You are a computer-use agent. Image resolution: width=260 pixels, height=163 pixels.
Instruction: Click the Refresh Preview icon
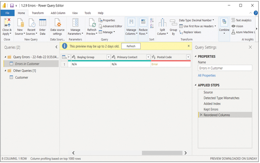(92, 23)
